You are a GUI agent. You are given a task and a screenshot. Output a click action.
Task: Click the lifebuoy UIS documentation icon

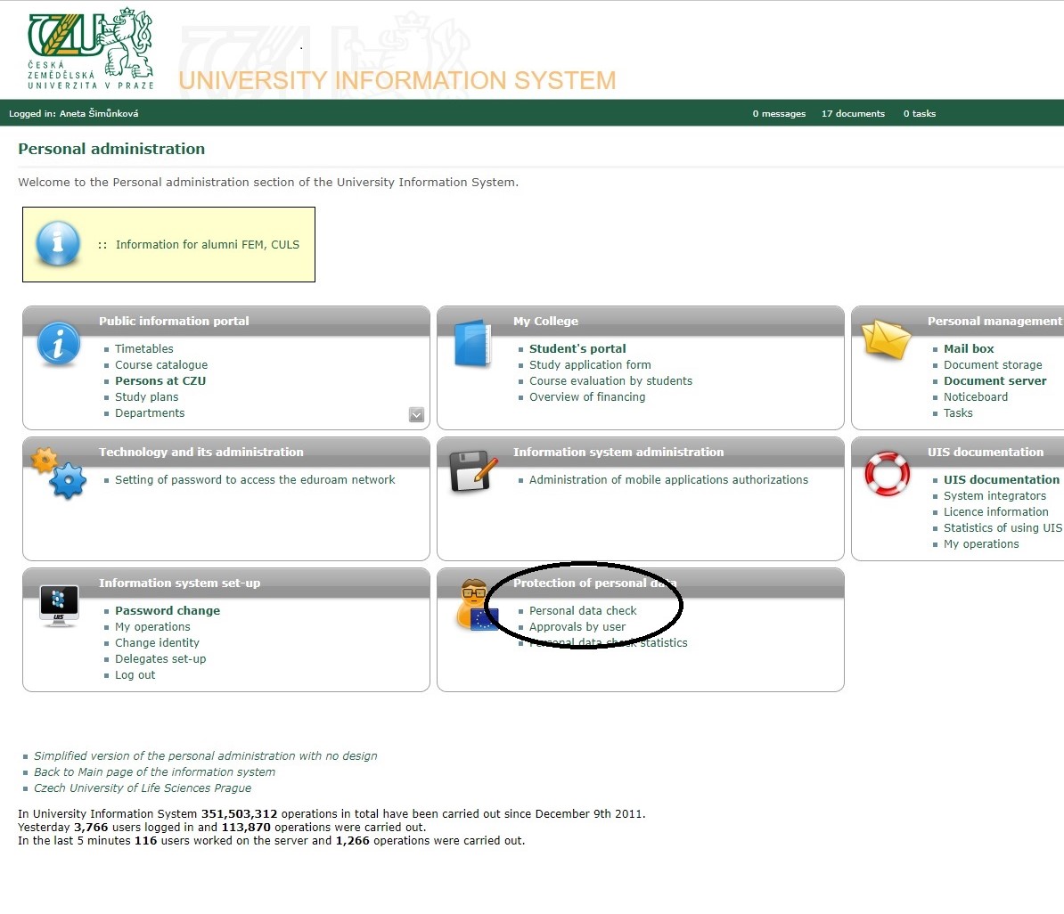[x=887, y=473]
